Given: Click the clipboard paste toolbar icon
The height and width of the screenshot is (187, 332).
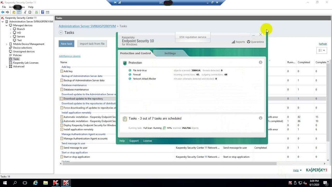Looking at the screenshot, I should (30, 12).
